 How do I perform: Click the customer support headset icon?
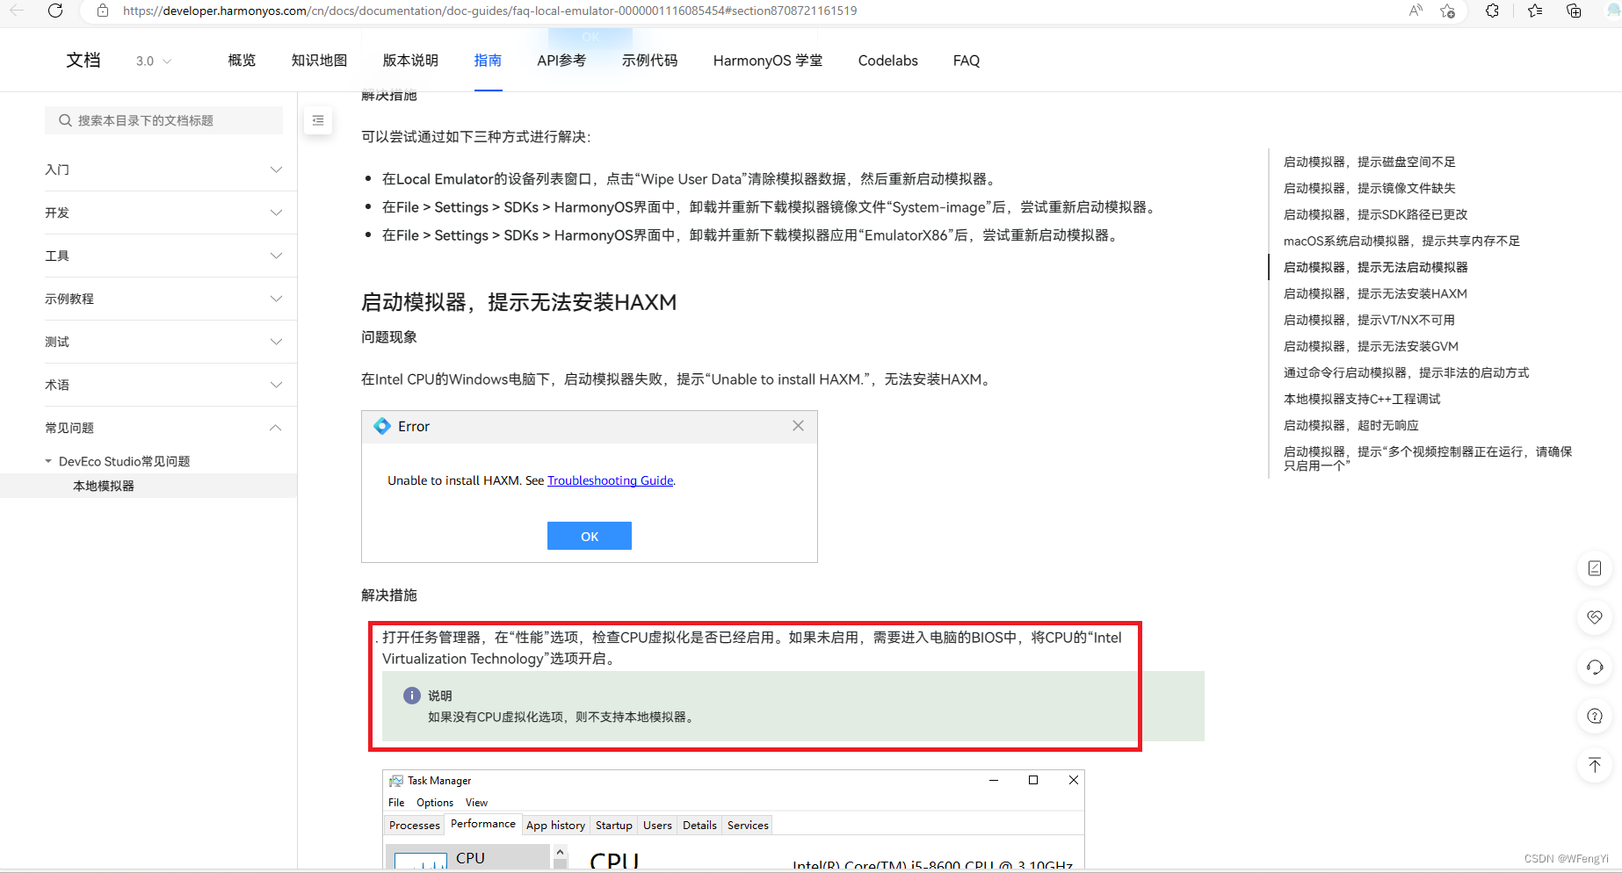pyautogui.click(x=1595, y=667)
